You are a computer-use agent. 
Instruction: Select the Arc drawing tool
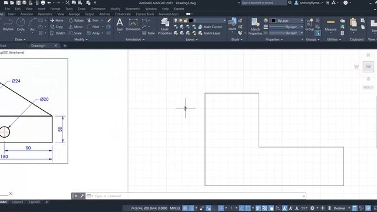32,25
